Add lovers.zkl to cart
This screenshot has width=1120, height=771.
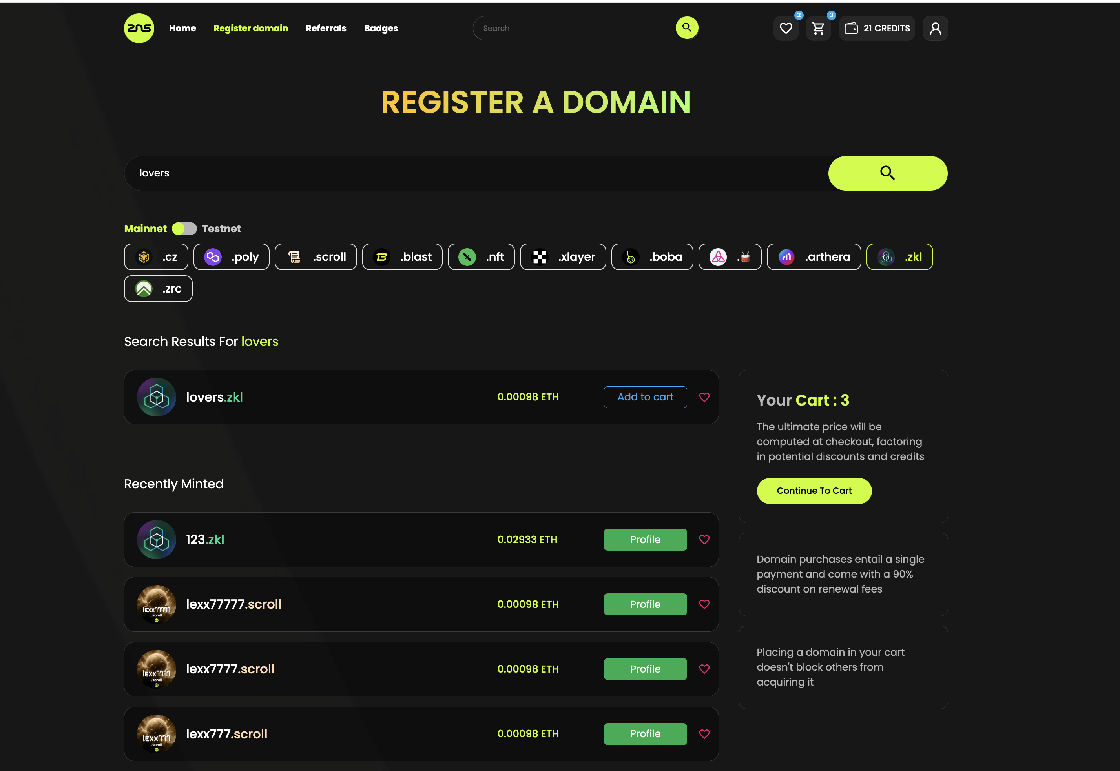click(645, 397)
